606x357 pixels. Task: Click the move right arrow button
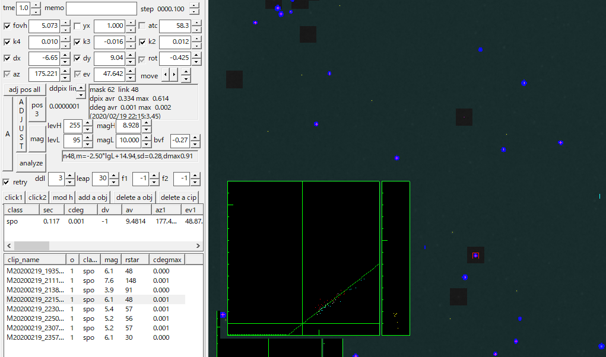(x=174, y=75)
